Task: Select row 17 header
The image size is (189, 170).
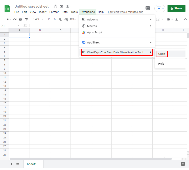Action: [x=5, y=103]
